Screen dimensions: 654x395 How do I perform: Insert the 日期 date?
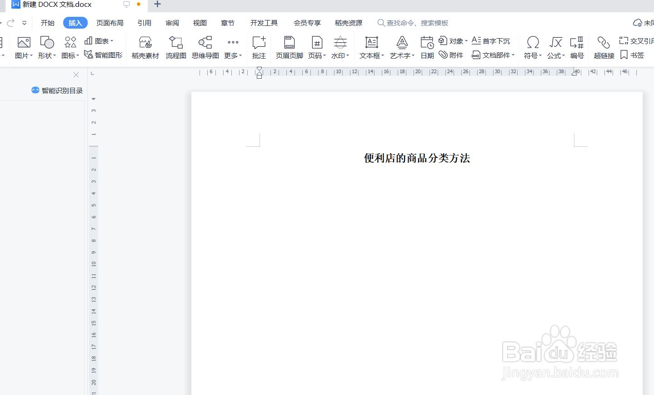[x=427, y=48]
